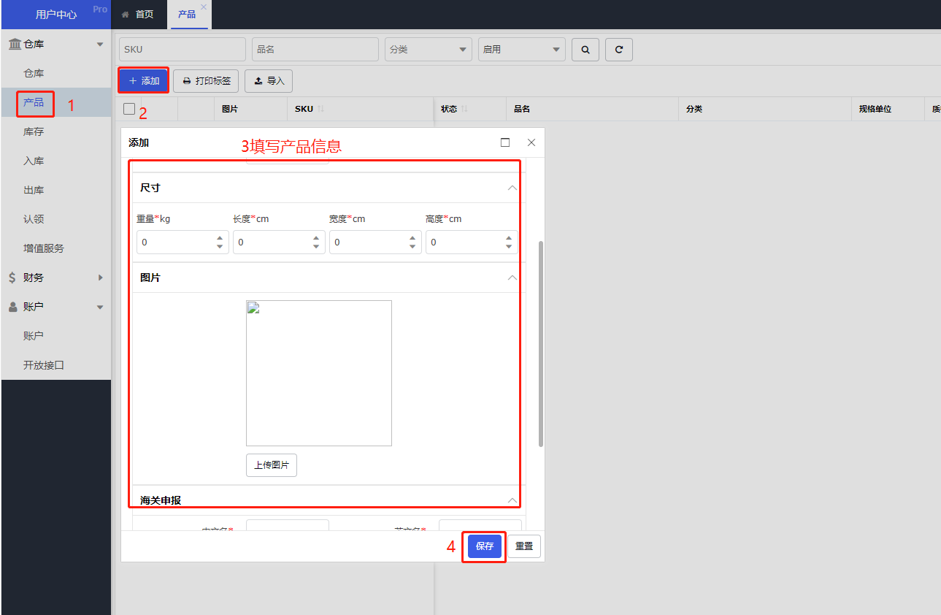Viewport: 941px width, 615px height.
Task: Click the 添加 dialog vertical scrollbar
Action: [541, 343]
